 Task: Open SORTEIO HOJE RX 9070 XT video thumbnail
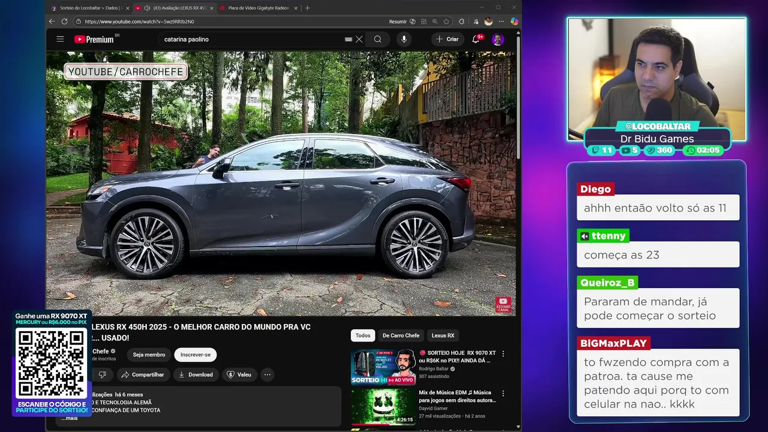point(383,366)
